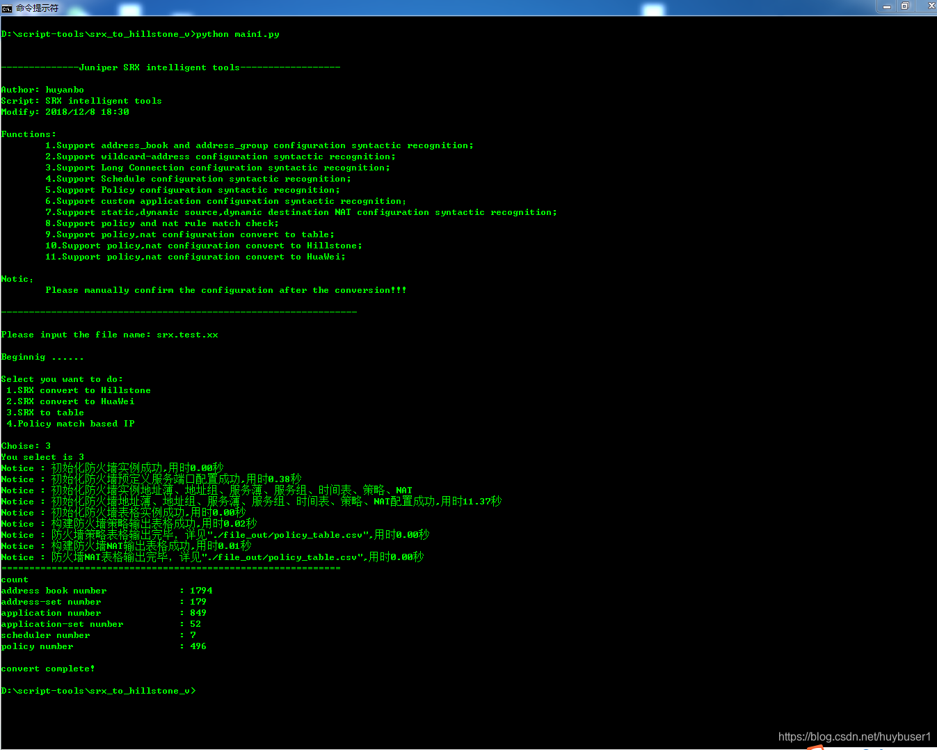The image size is (937, 750).
Task: Click the 'Script: SRX intelligent tools' line
Action: click(81, 101)
